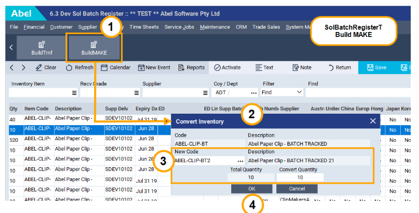
Task: Open the File menu
Action: (14, 27)
